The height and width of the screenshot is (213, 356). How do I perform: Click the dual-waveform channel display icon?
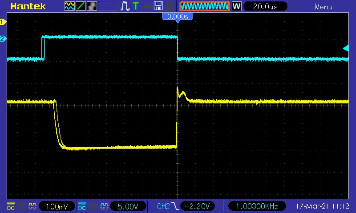pyautogui.click(x=69, y=6)
